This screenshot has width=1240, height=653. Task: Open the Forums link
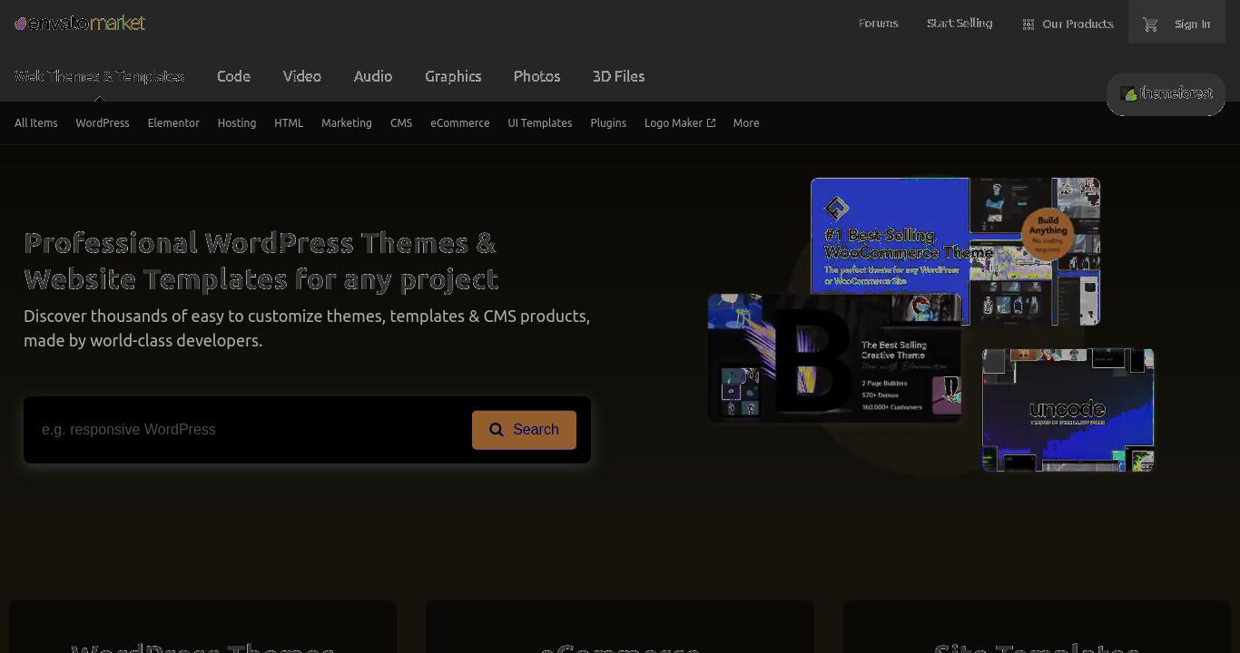click(x=879, y=24)
